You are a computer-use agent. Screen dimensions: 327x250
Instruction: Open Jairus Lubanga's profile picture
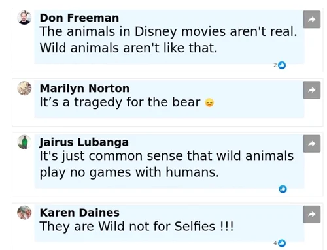click(x=24, y=142)
